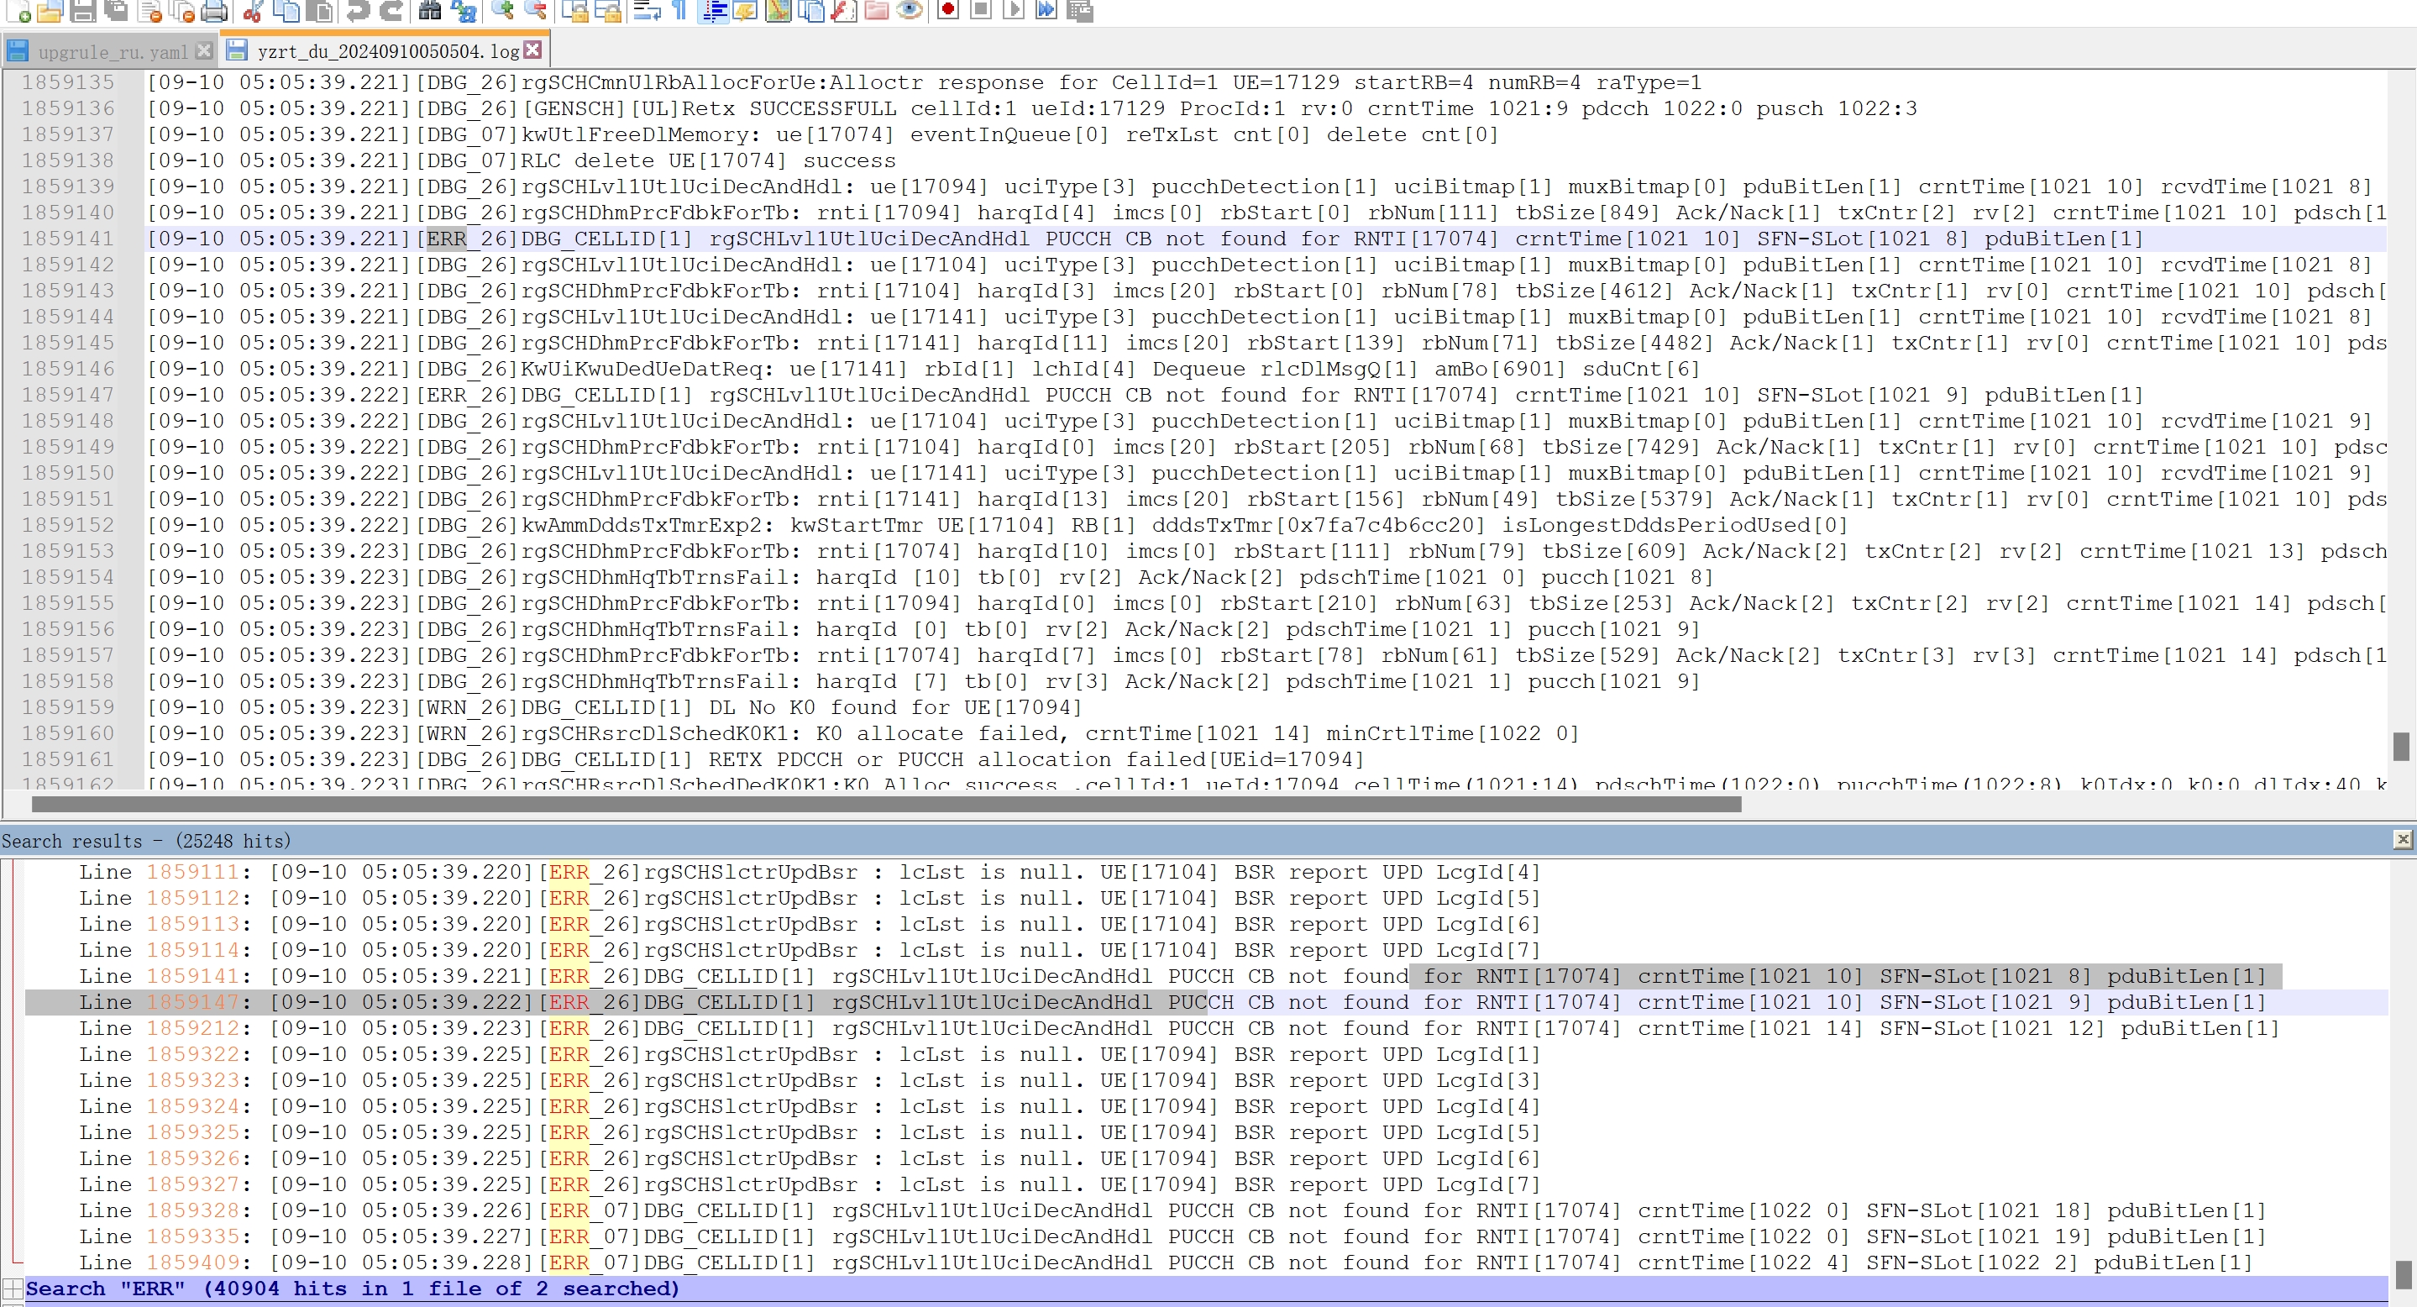The image size is (2417, 1307).
Task: Click the Close document toolbar icon
Action: 150,11
